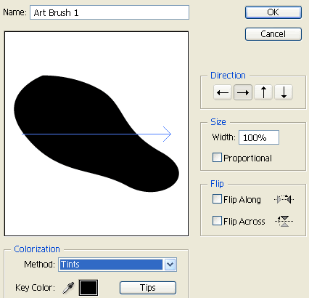Screen dimensions: 309x298
Task: Click OK to confirm brush options
Action: pos(273,12)
